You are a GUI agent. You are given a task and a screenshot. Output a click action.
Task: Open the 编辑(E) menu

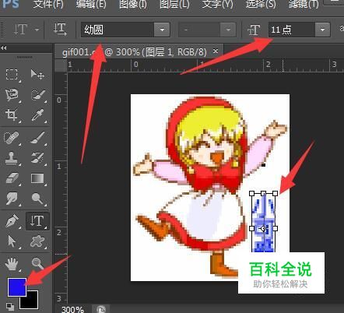(91, 4)
